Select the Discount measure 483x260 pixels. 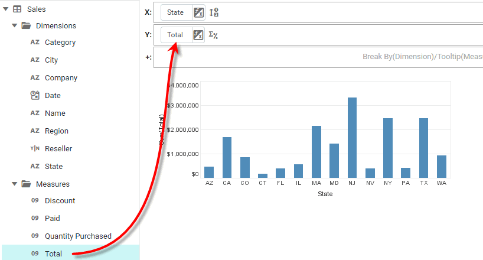[60, 201]
